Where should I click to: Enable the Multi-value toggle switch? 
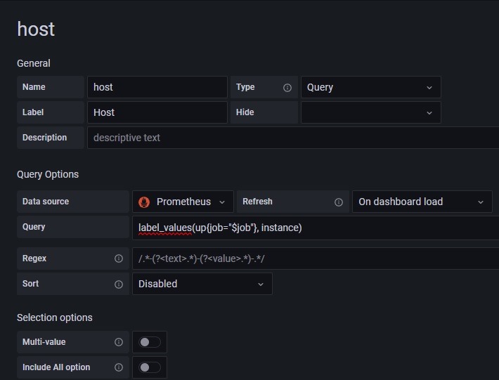[x=150, y=342]
